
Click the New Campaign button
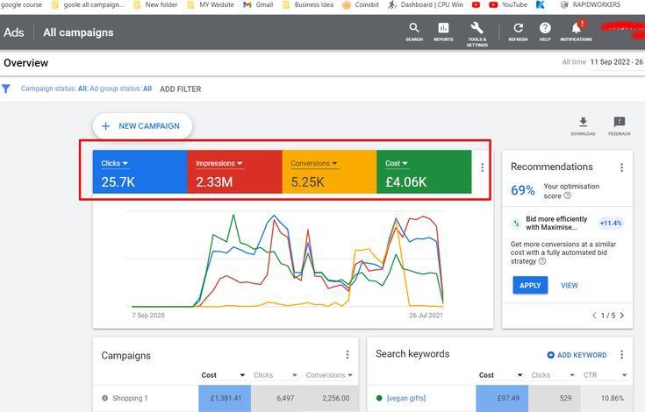[x=141, y=126]
